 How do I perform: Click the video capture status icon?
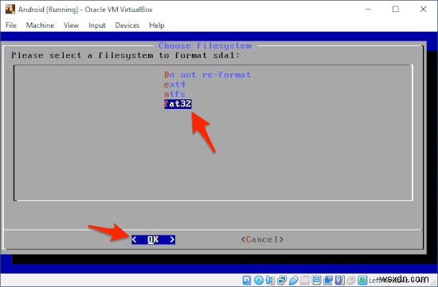pyautogui.click(x=328, y=280)
